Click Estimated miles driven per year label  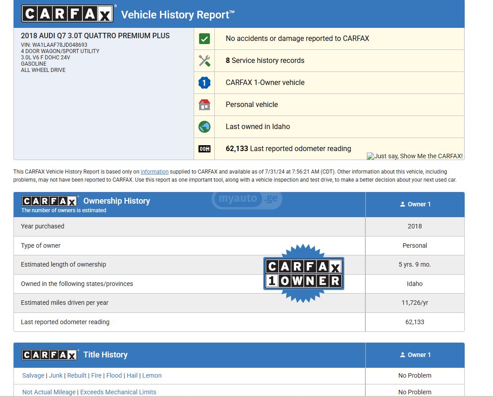coord(64,303)
